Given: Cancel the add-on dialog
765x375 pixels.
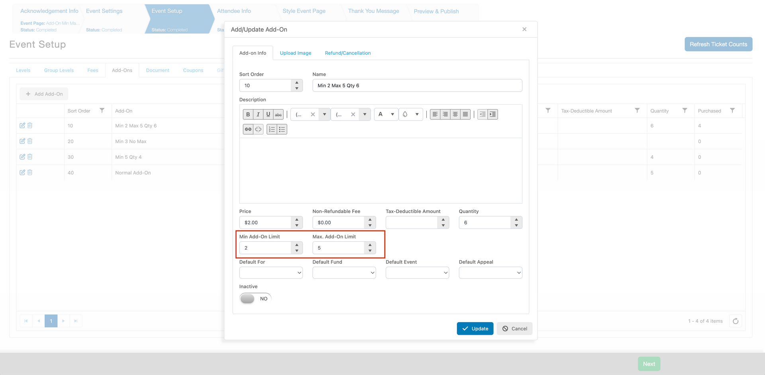Looking at the screenshot, I should pos(514,328).
